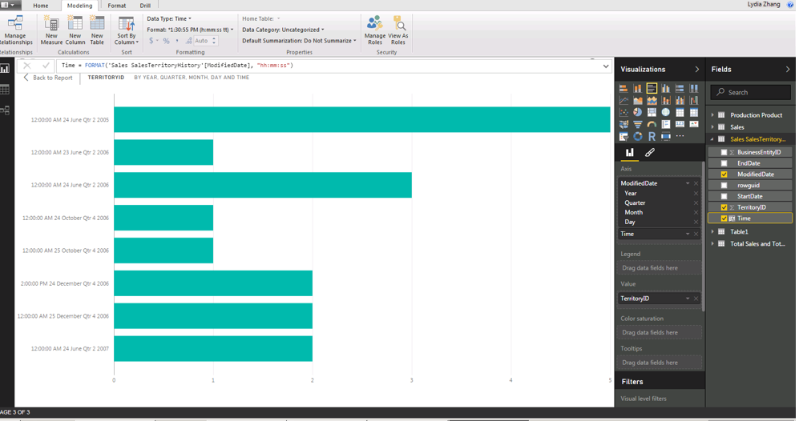This screenshot has height=421, width=799.
Task: Select the stacked bar chart visualization
Action: pos(623,88)
